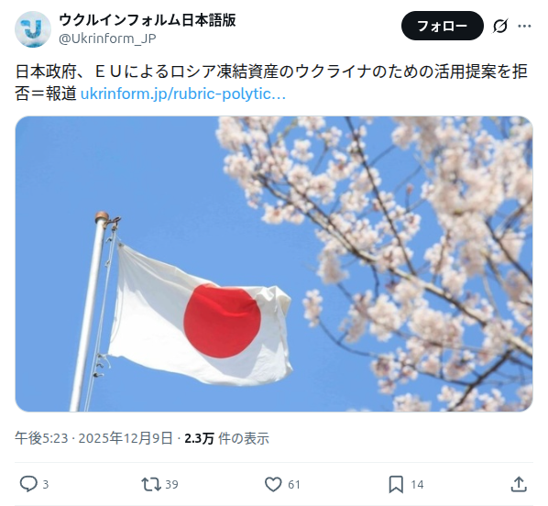Click the tweet headline text
The width and height of the screenshot is (548, 506).
click(271, 82)
